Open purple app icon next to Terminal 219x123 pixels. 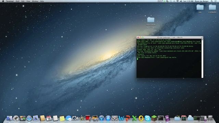point(167,118)
